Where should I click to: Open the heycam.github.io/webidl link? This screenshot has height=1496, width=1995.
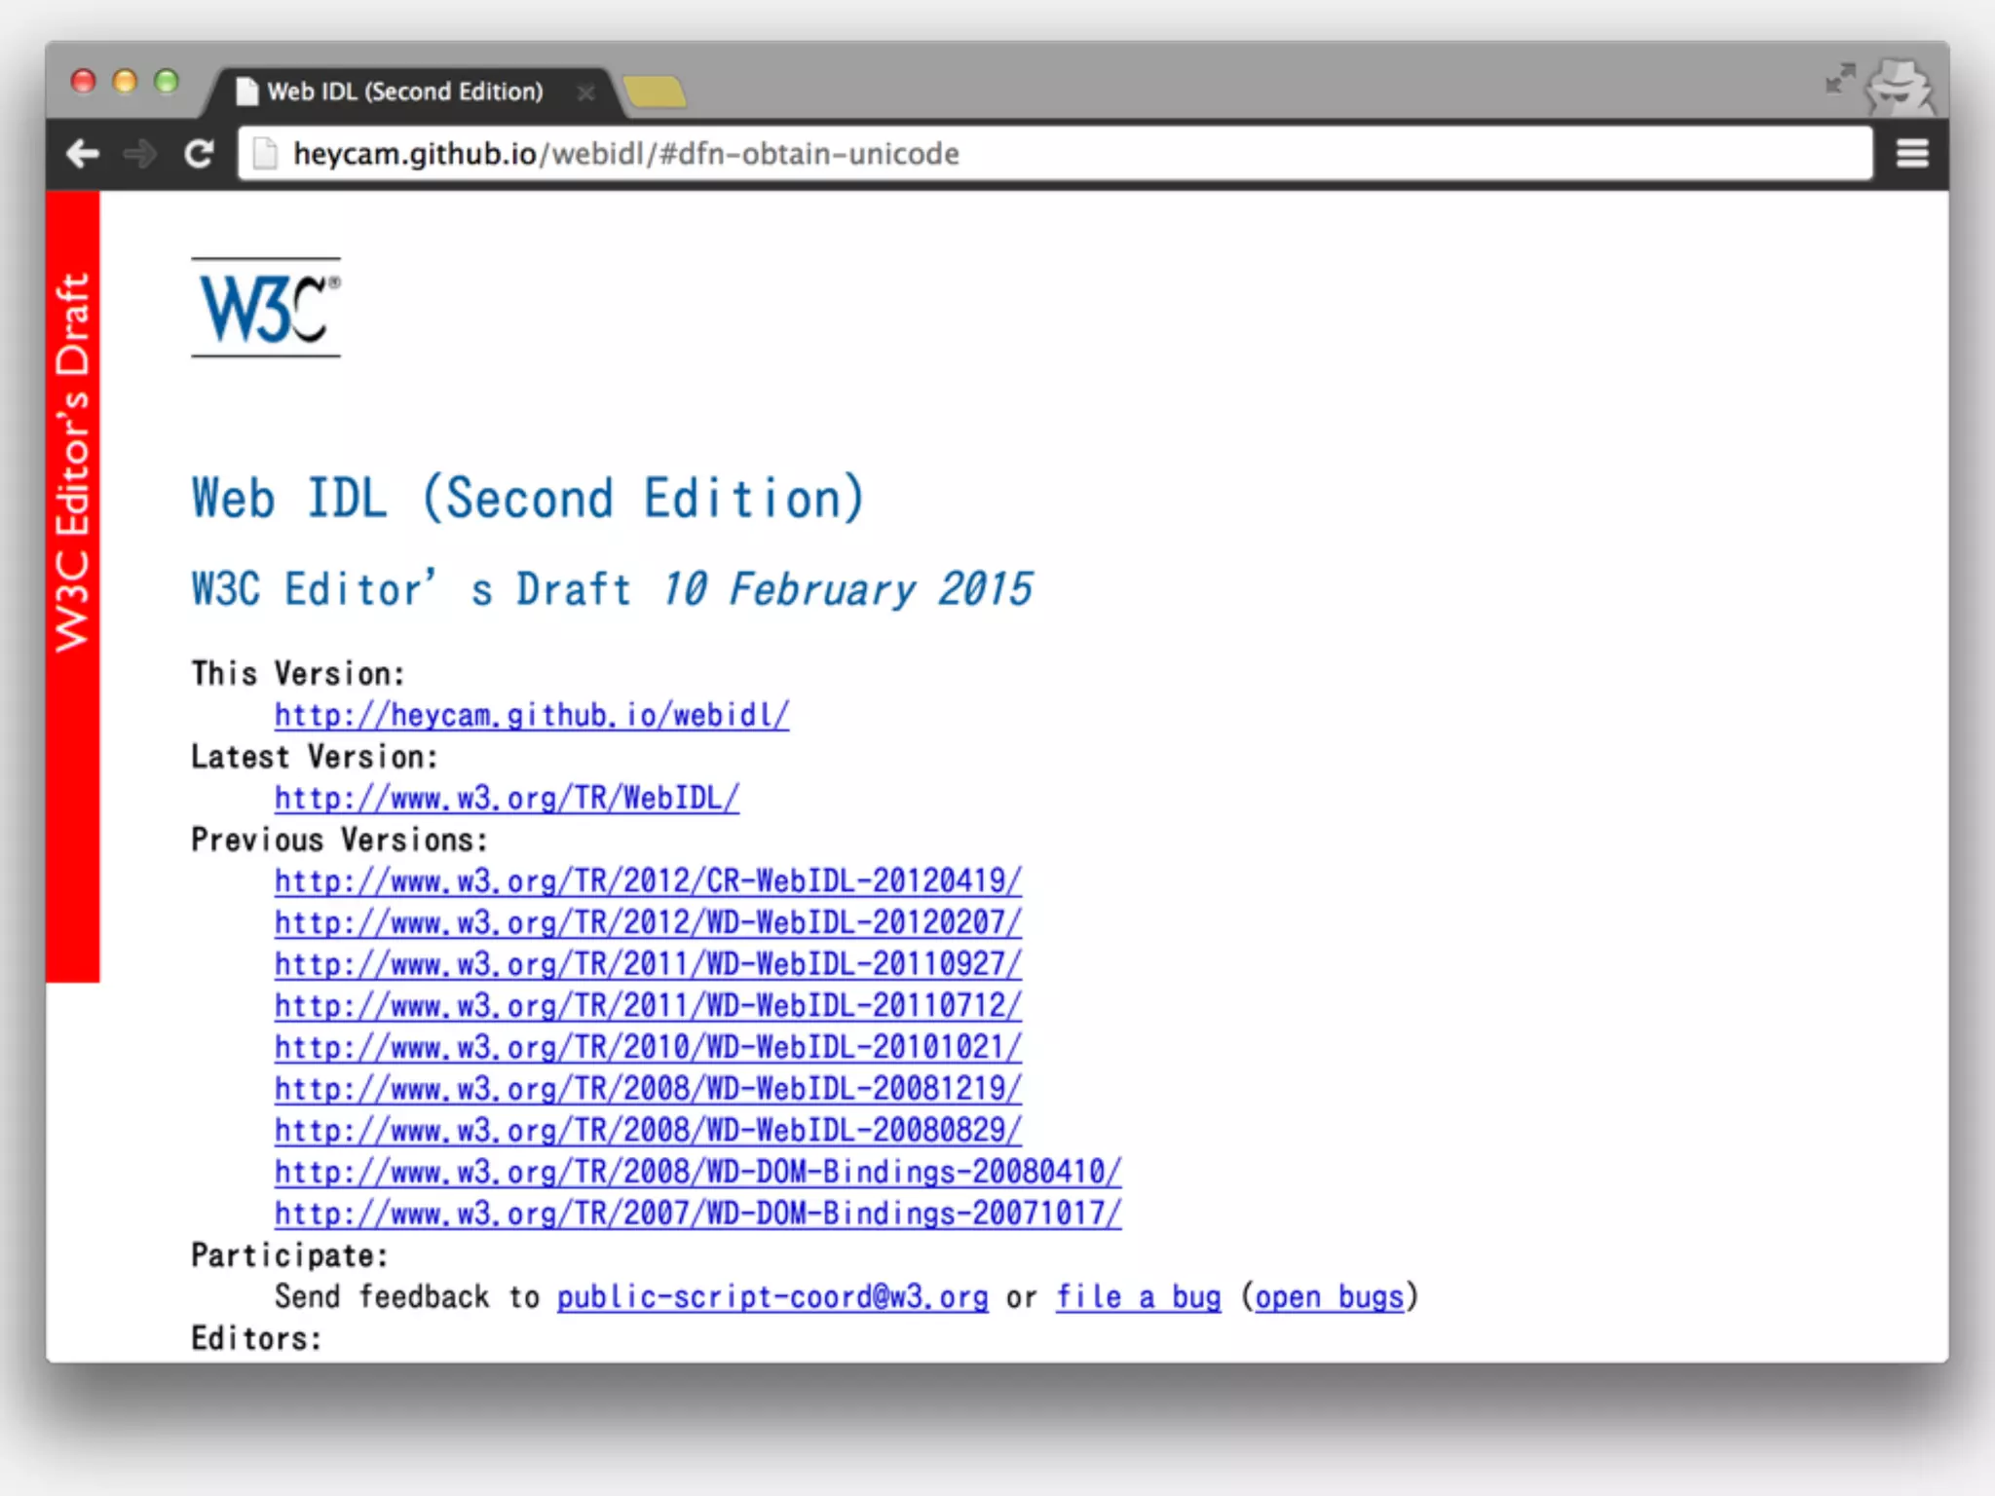pyautogui.click(x=531, y=715)
